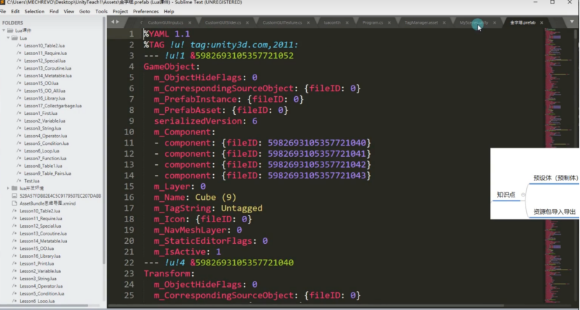Open the Selection menu

pos(34,11)
